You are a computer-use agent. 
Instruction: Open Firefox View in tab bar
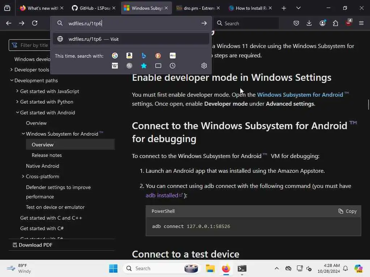click(7, 8)
